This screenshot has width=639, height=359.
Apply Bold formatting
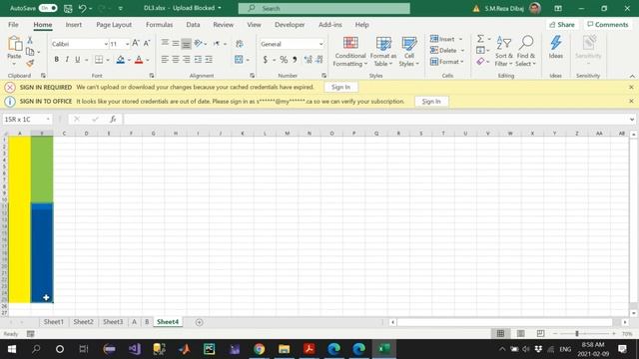click(56, 60)
